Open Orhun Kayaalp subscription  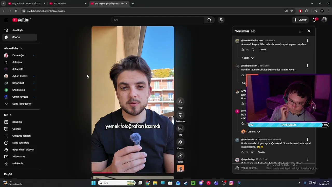click(x=20, y=97)
